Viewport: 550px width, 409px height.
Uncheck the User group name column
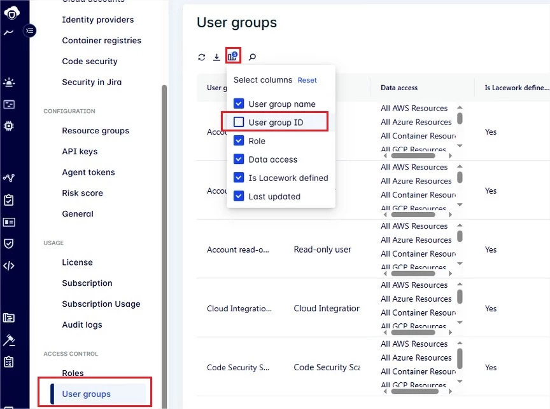pyautogui.click(x=239, y=104)
